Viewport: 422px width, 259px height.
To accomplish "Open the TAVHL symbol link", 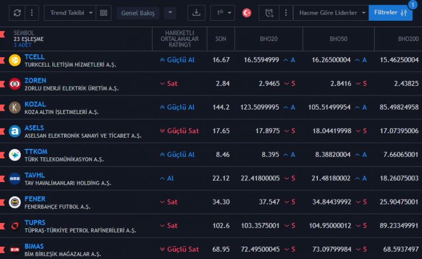I will [35, 175].
